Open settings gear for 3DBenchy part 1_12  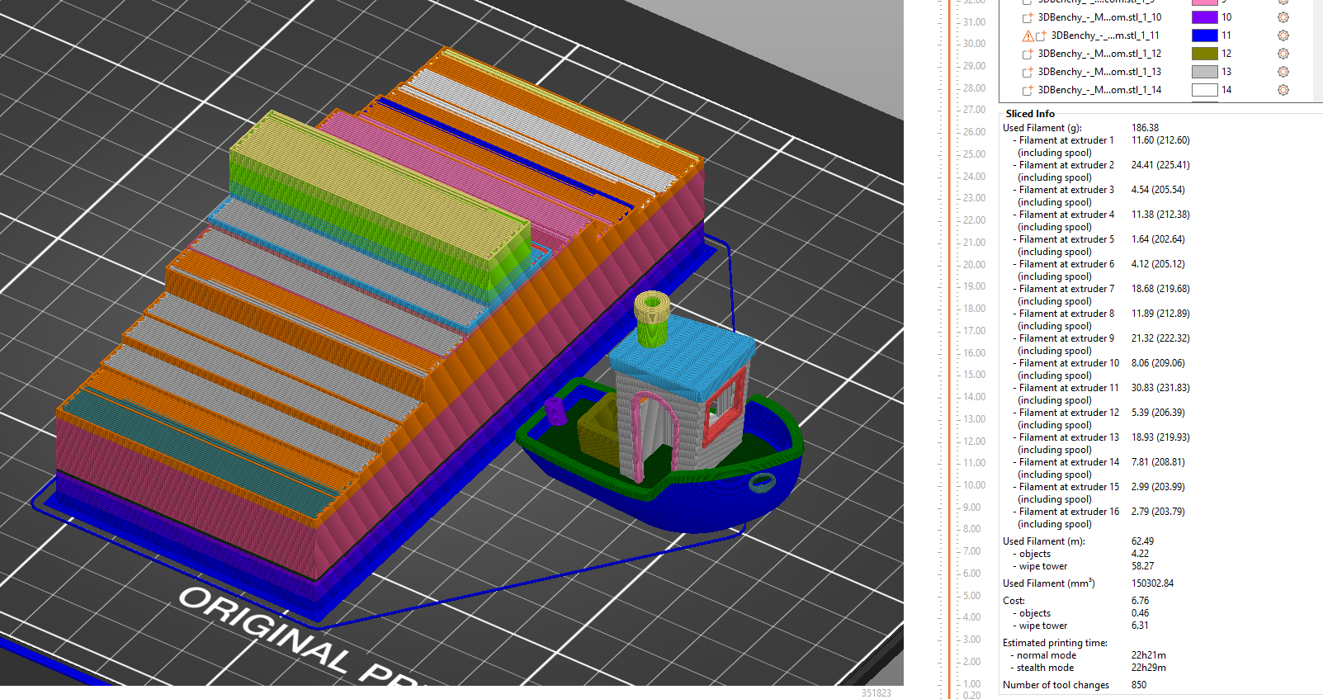[1283, 54]
